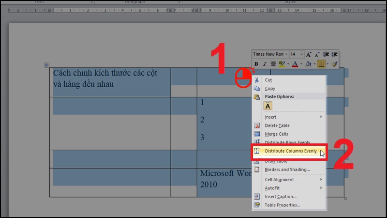387x218 pixels.
Task: Open Table Properties dialog
Action: (289, 205)
